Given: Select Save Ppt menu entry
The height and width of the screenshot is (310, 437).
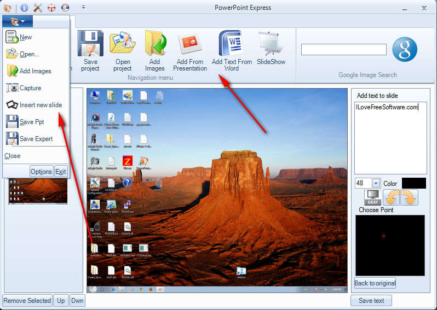Looking at the screenshot, I should (x=36, y=122).
